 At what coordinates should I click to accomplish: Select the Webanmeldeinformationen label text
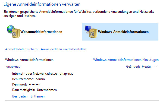pyautogui.click(x=41, y=32)
